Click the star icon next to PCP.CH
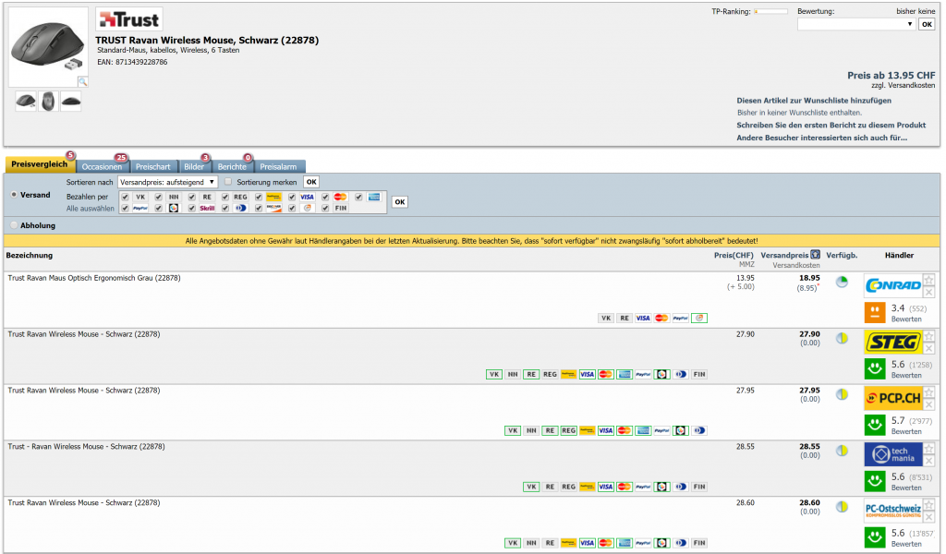Image resolution: width=946 pixels, height=554 pixels. [x=928, y=391]
